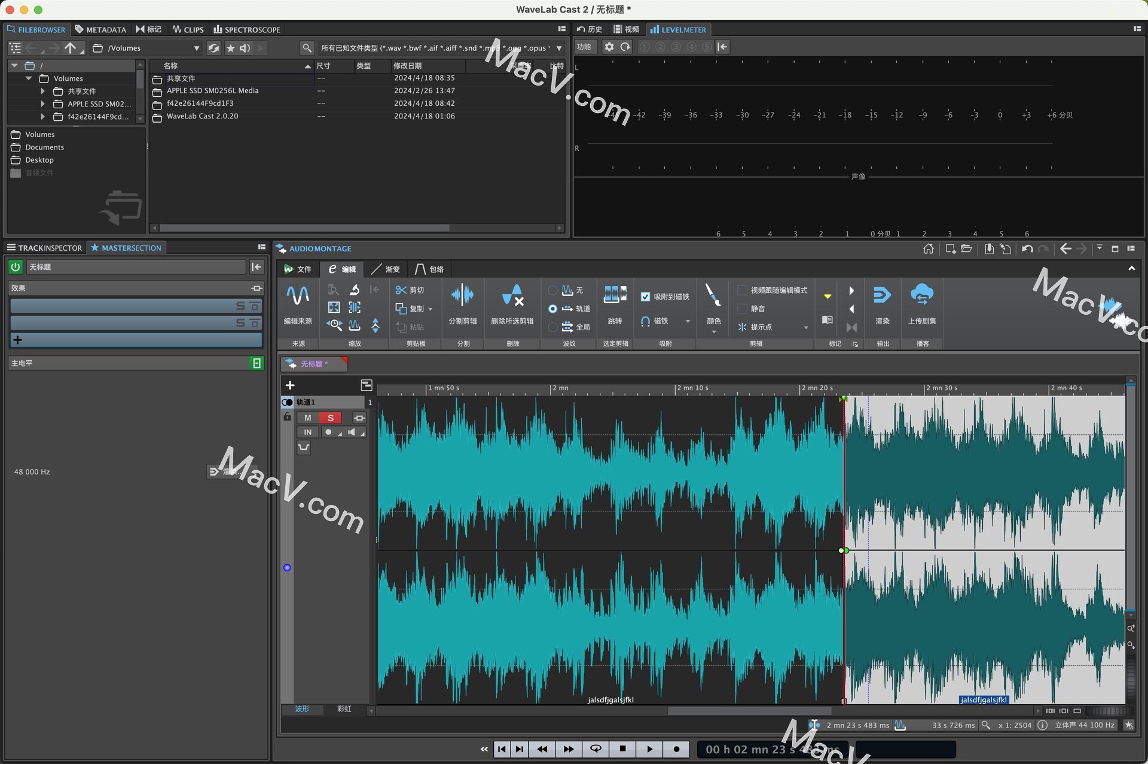
Task: Click the 功能 button
Action: tap(585, 47)
